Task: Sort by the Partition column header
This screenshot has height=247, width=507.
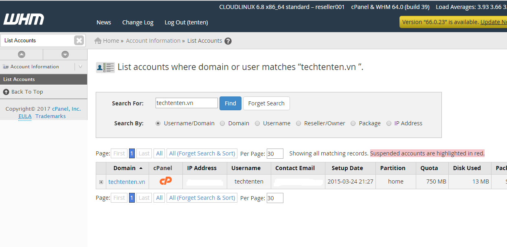Action: pos(393,168)
